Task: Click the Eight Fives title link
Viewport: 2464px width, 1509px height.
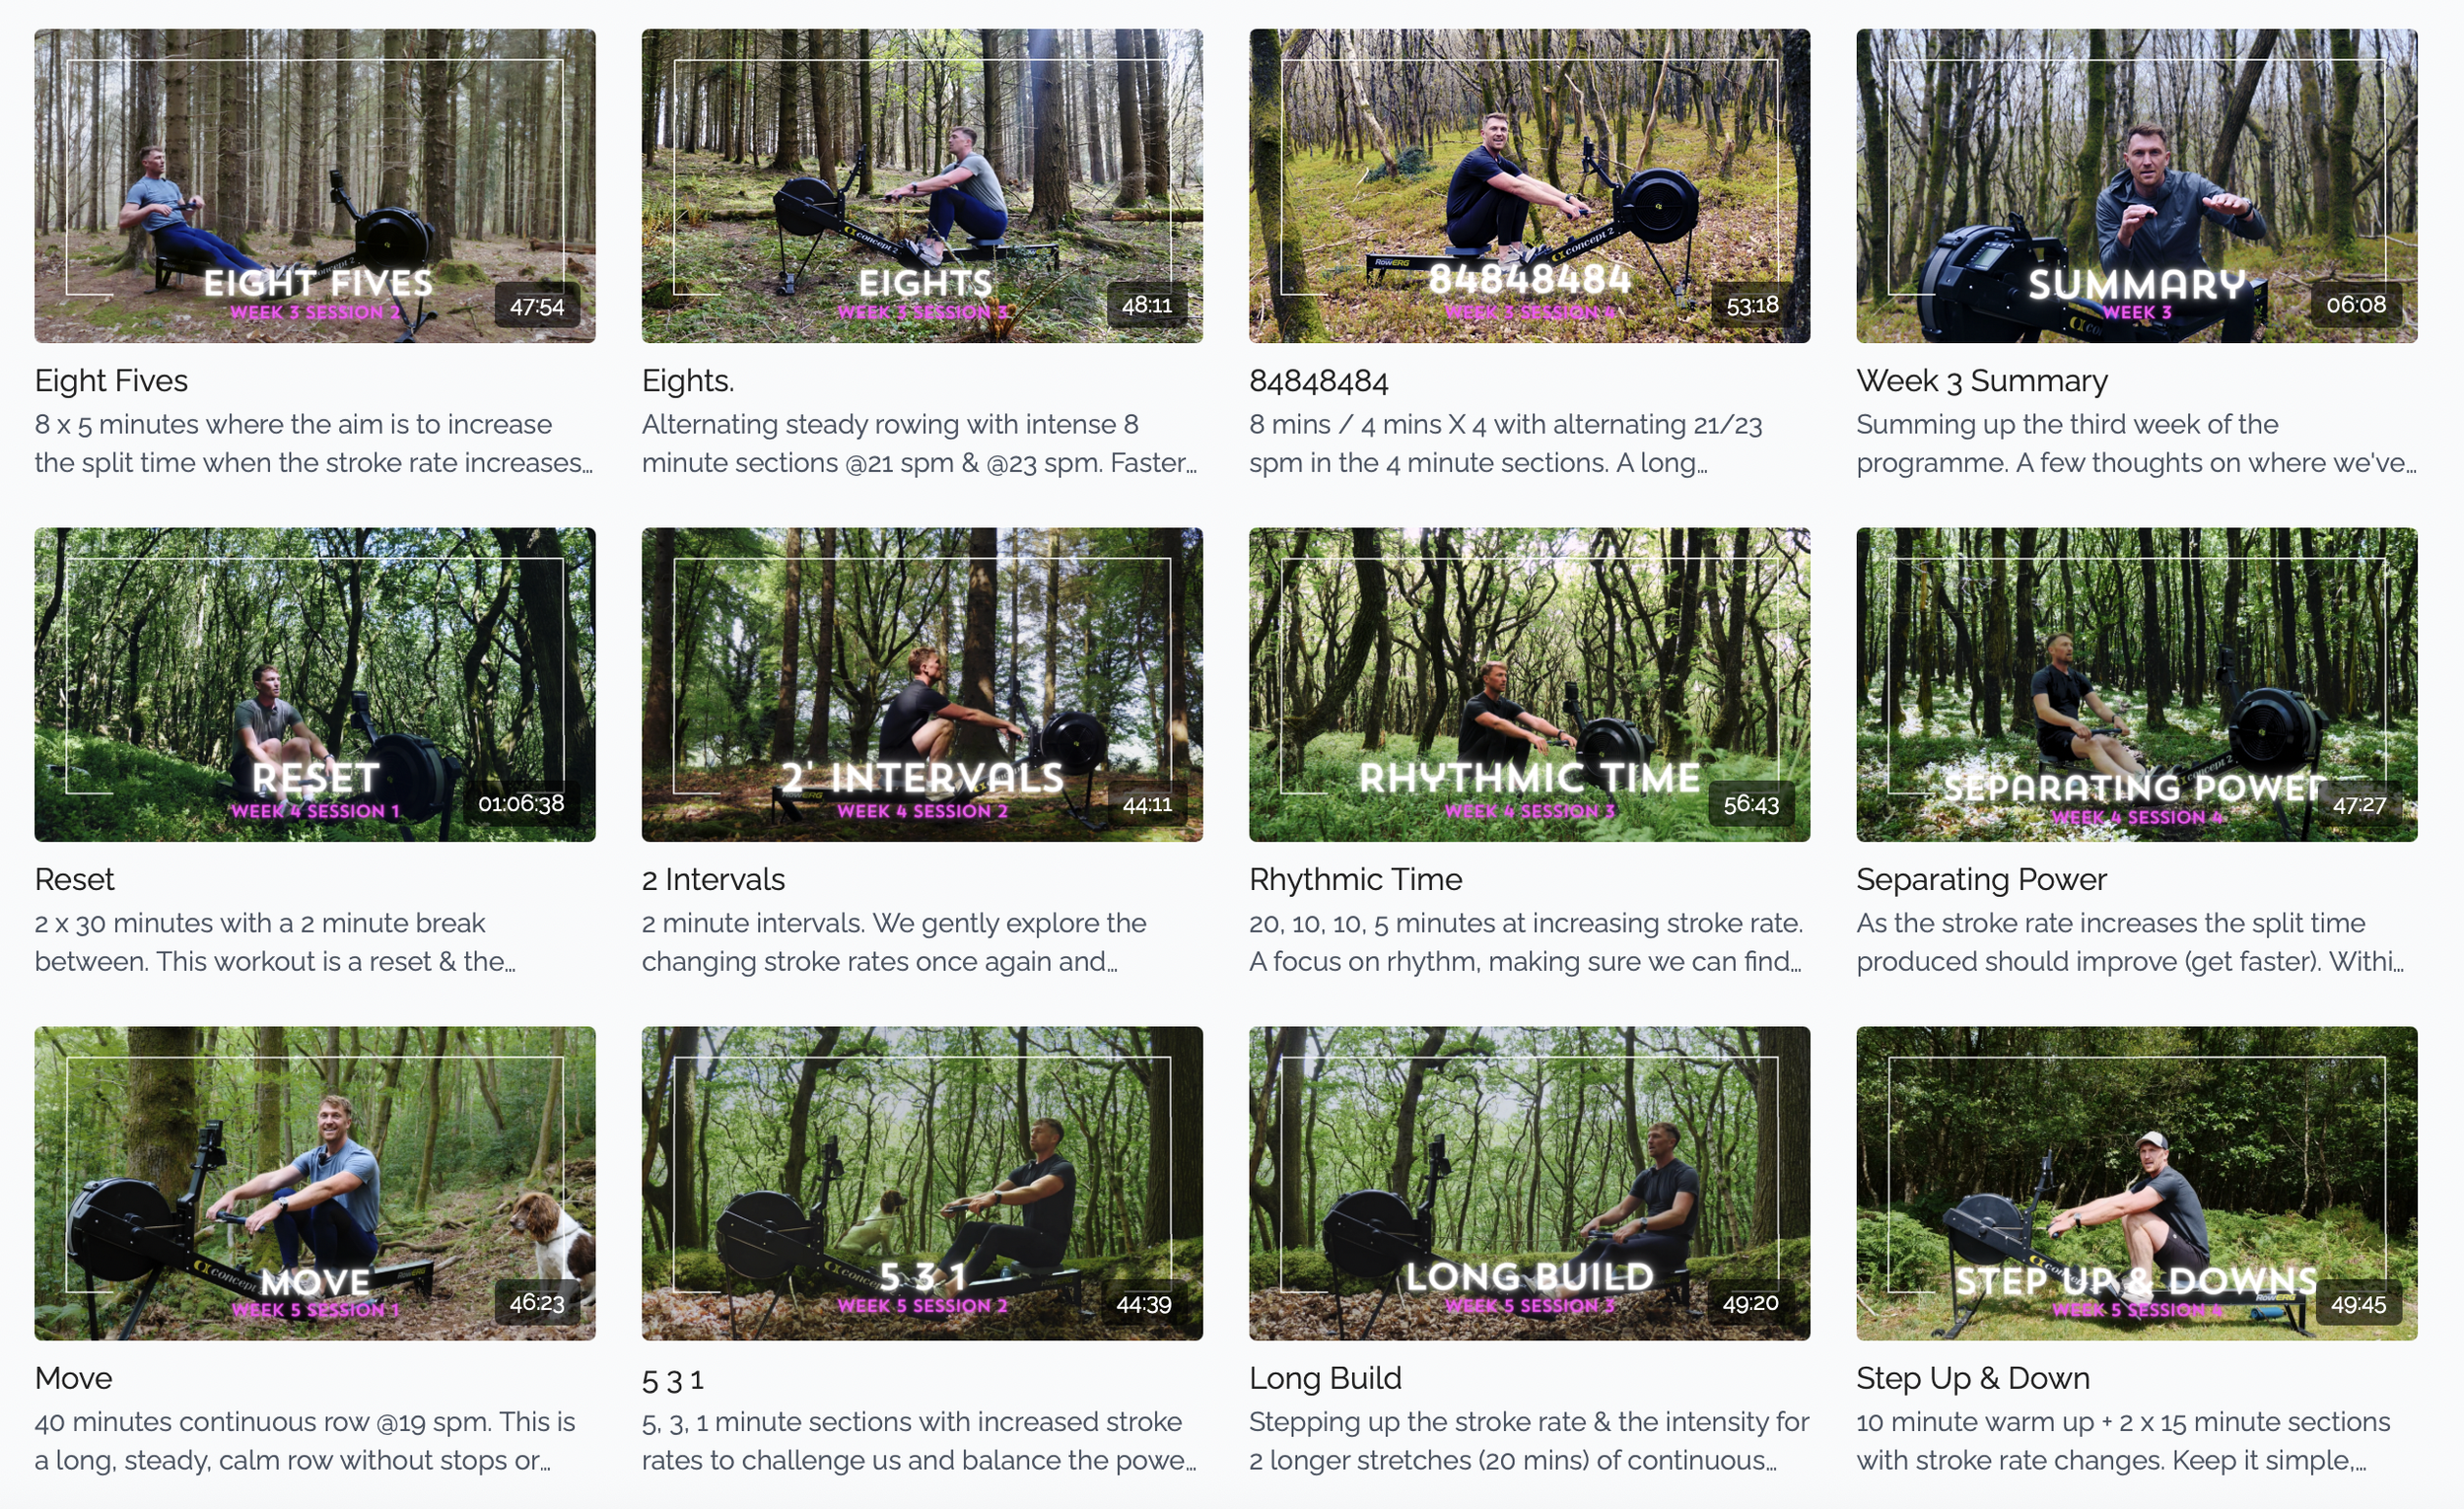Action: 111,381
